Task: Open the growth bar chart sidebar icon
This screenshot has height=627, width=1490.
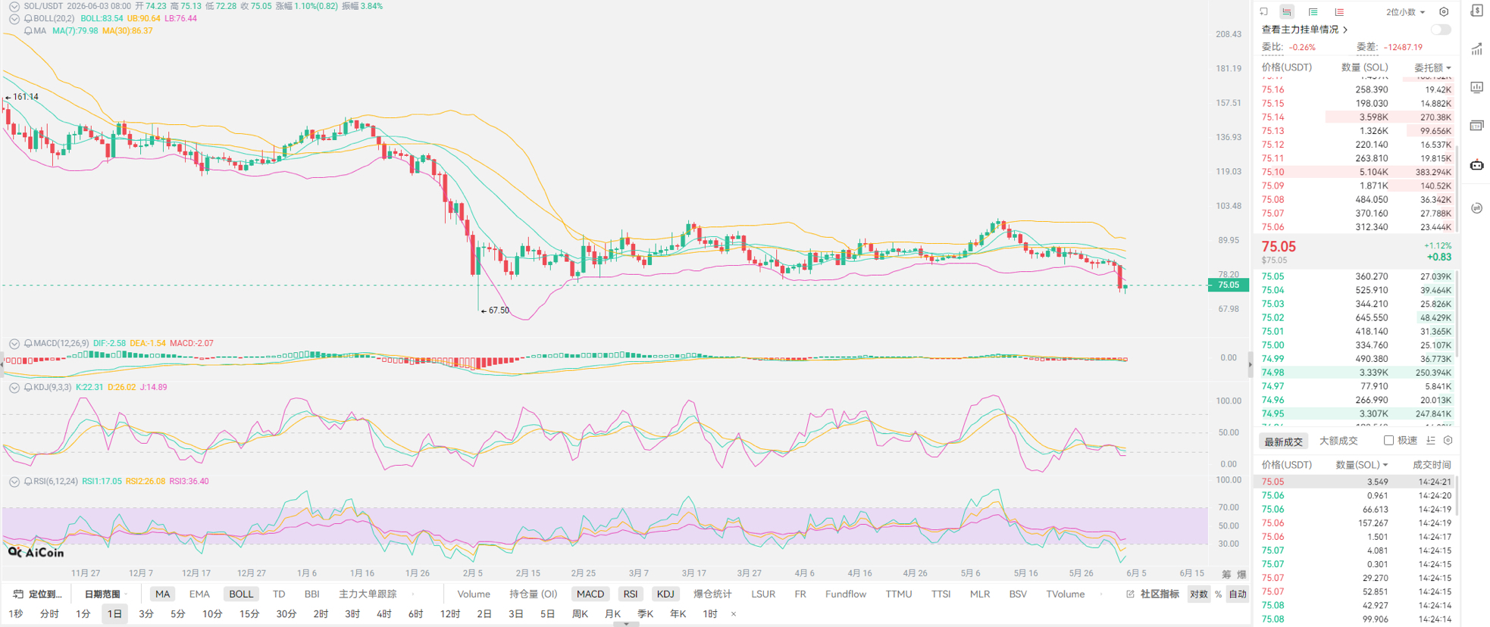Action: point(1477,49)
